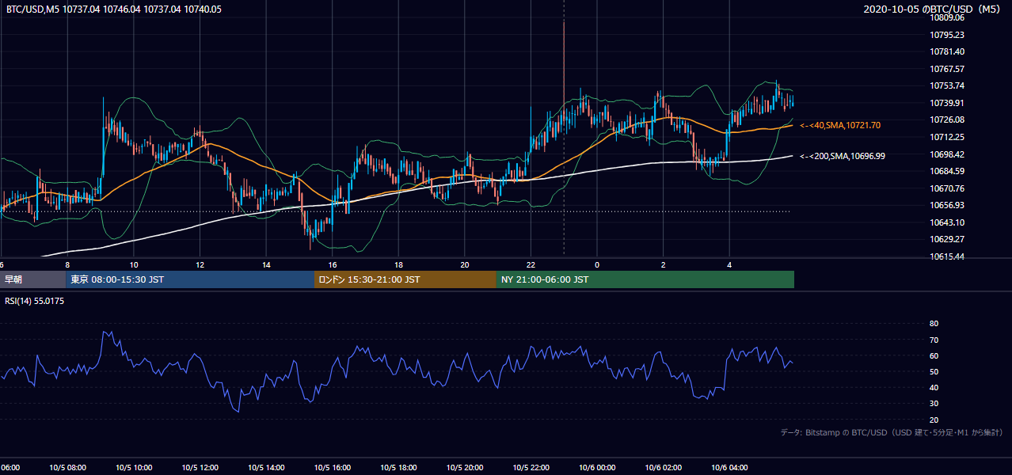Click hour label 18 under the price chart
This screenshot has height=475, width=1012.
(x=399, y=265)
